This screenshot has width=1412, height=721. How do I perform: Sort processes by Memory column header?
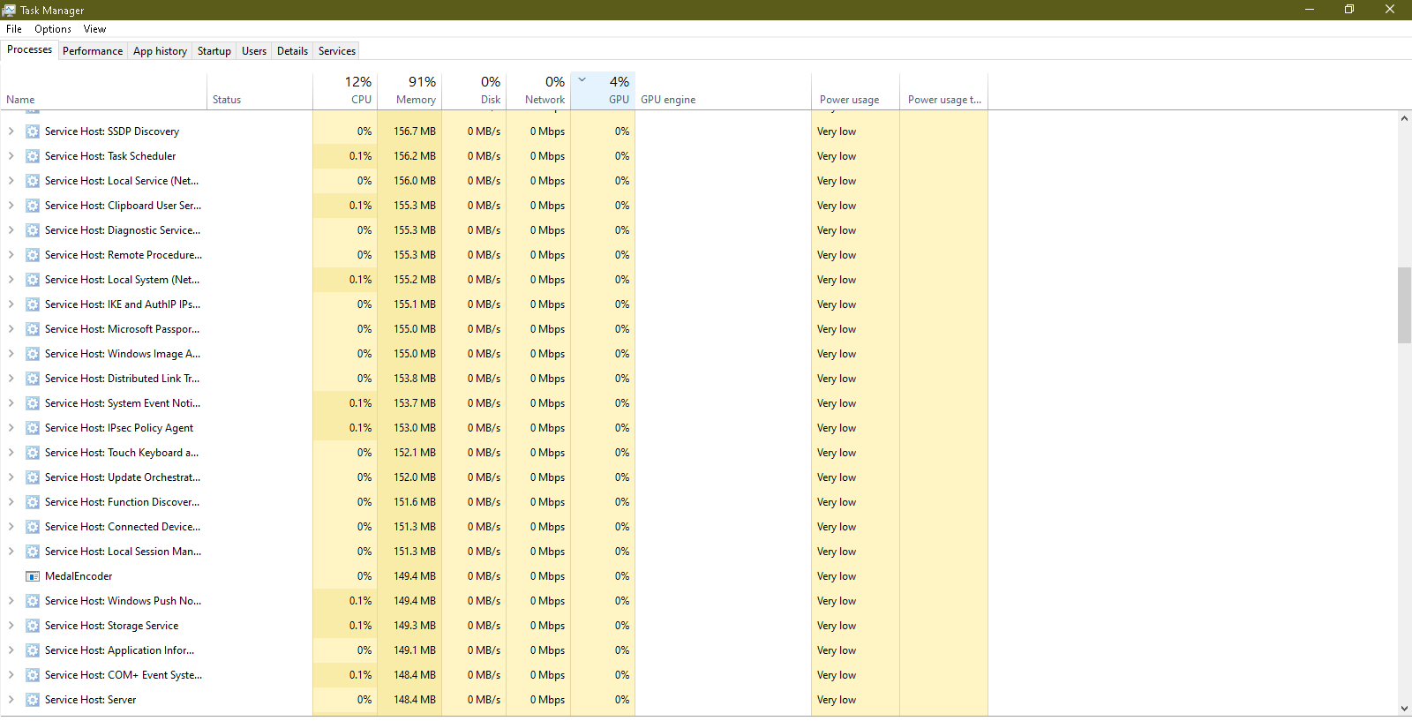(415, 91)
